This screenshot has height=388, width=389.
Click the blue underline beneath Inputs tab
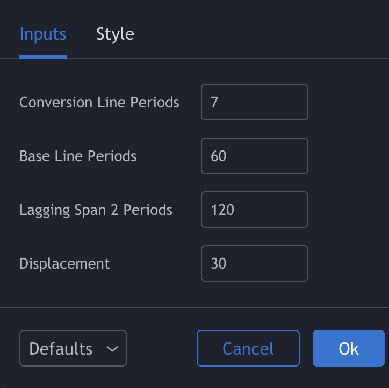pyautogui.click(x=43, y=57)
